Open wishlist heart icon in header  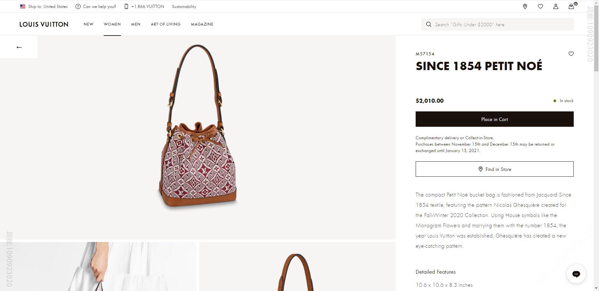[540, 6]
